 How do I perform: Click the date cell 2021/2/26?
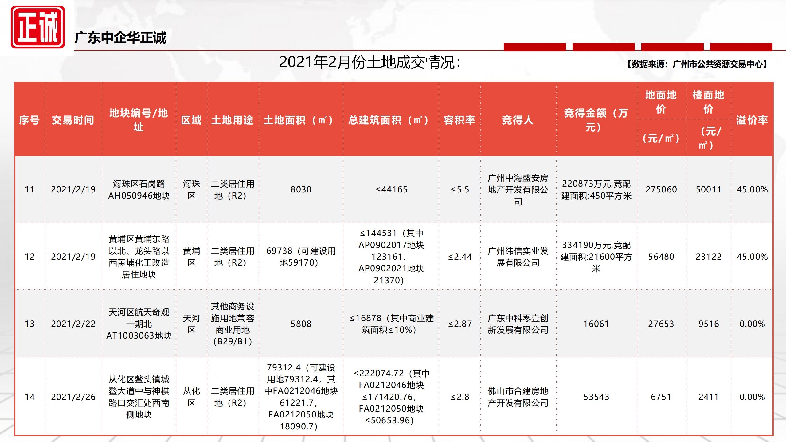pyautogui.click(x=73, y=397)
